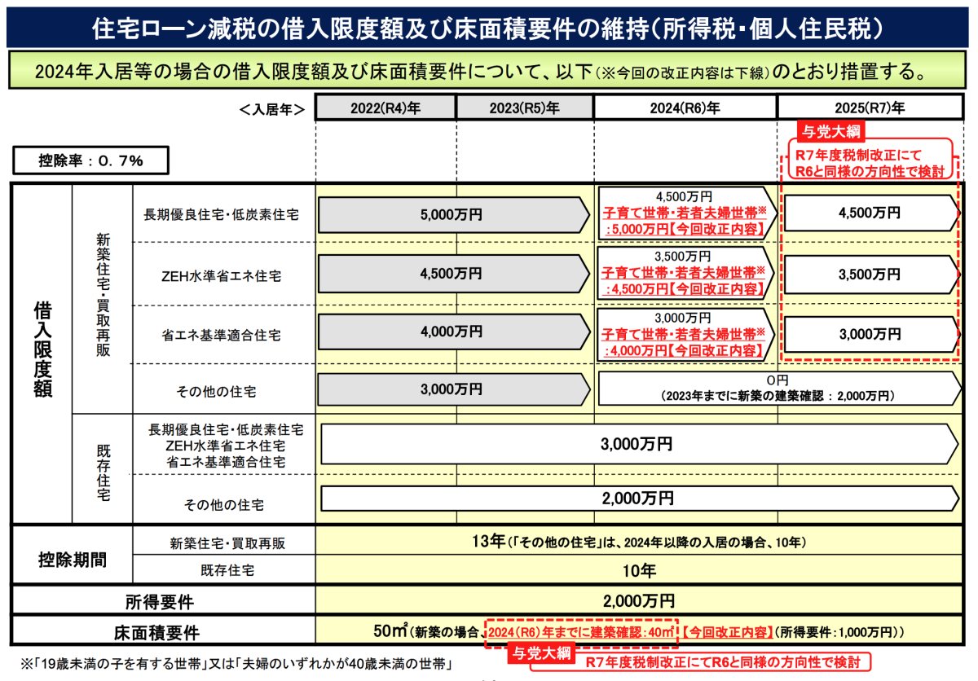This screenshot has width=978, height=681.
Task: Click the 3,500万円 arrow under 2025 column
Action: click(870, 275)
